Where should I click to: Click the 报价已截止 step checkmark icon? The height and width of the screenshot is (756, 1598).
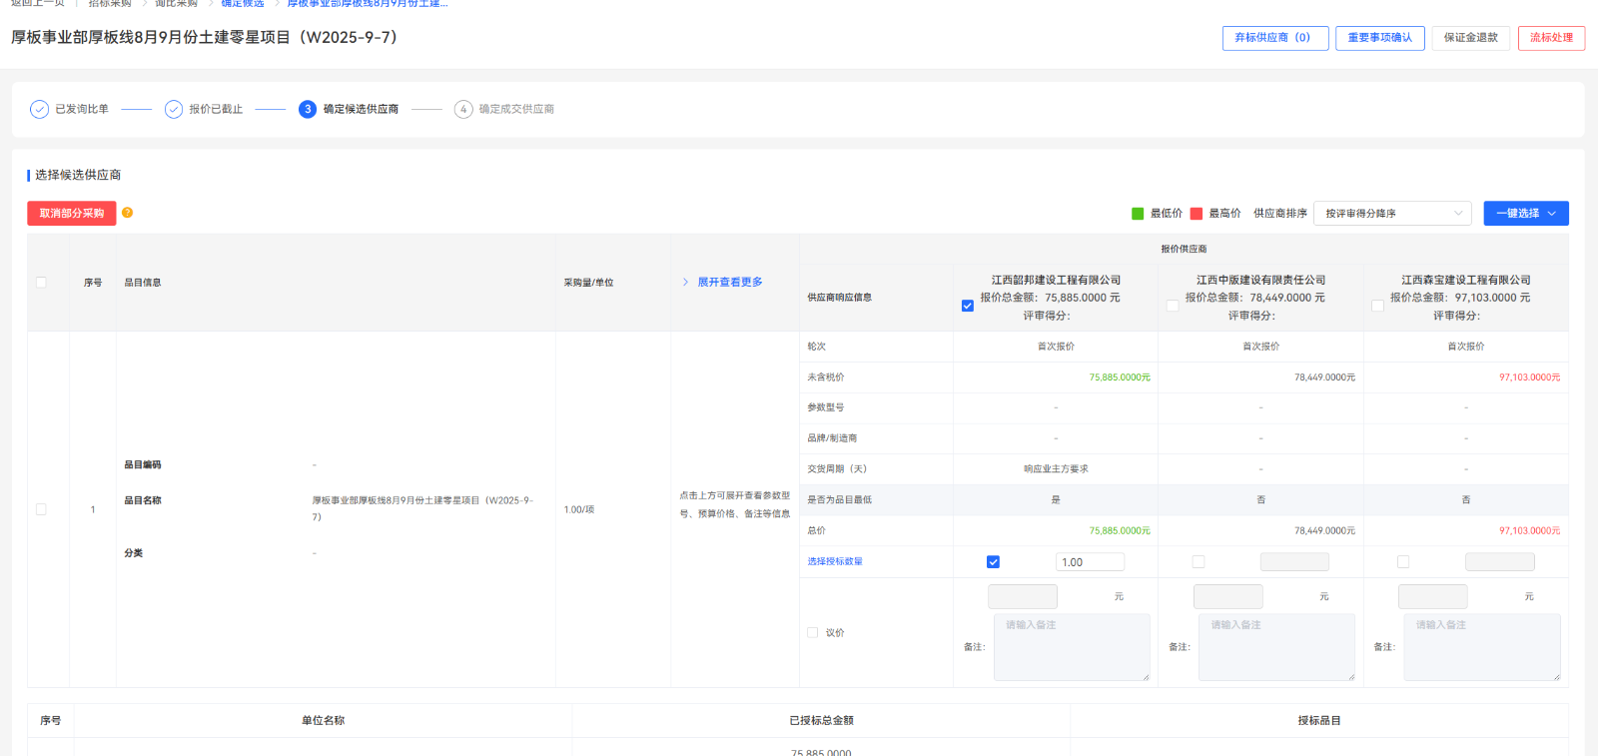(x=174, y=109)
